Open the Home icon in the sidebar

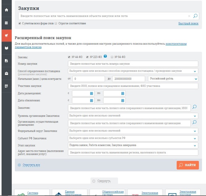[x=6, y=10]
